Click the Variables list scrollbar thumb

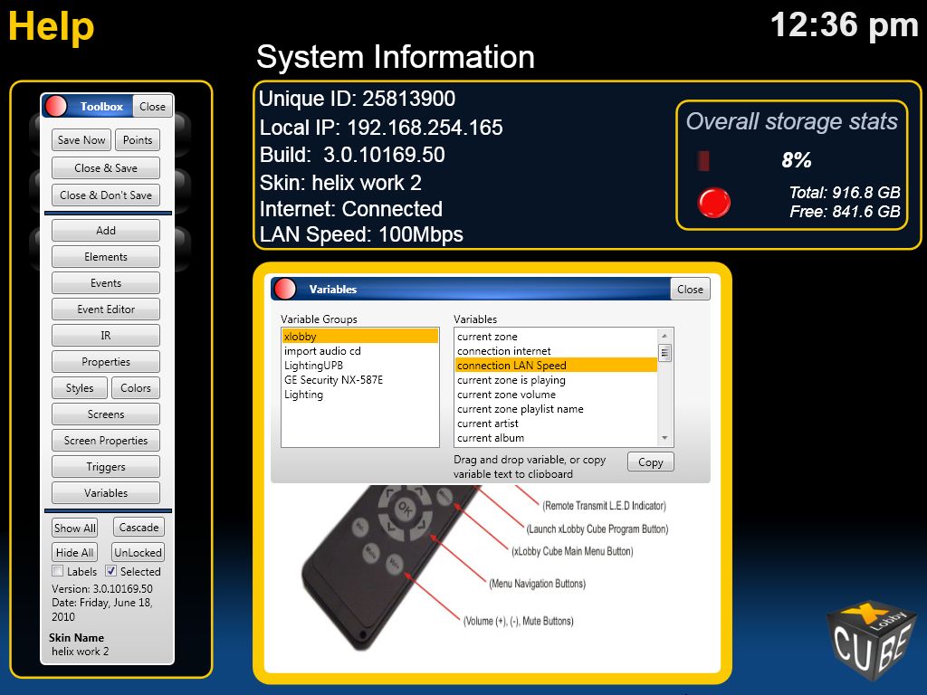[x=664, y=354]
